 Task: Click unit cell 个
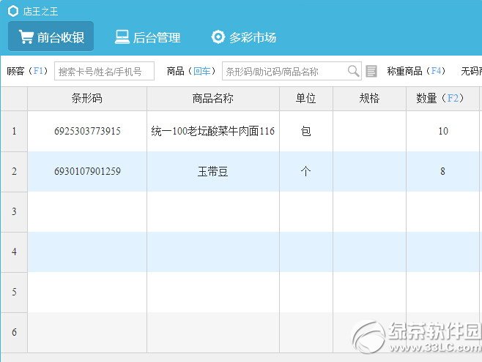pyautogui.click(x=306, y=171)
